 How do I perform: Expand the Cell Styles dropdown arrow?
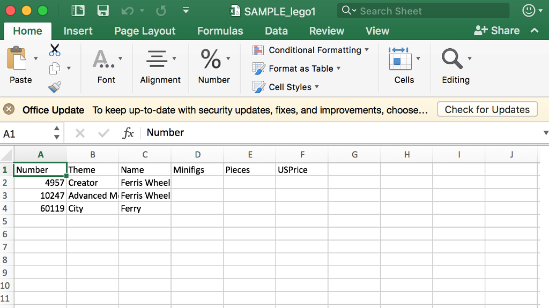coord(317,86)
